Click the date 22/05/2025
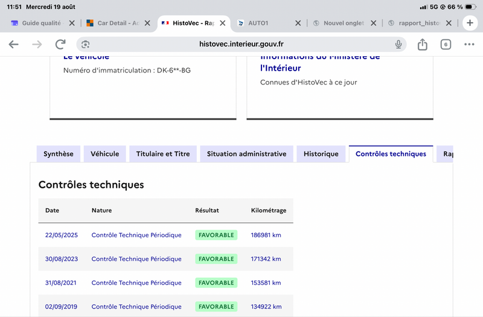The image size is (483, 317). pos(62,235)
